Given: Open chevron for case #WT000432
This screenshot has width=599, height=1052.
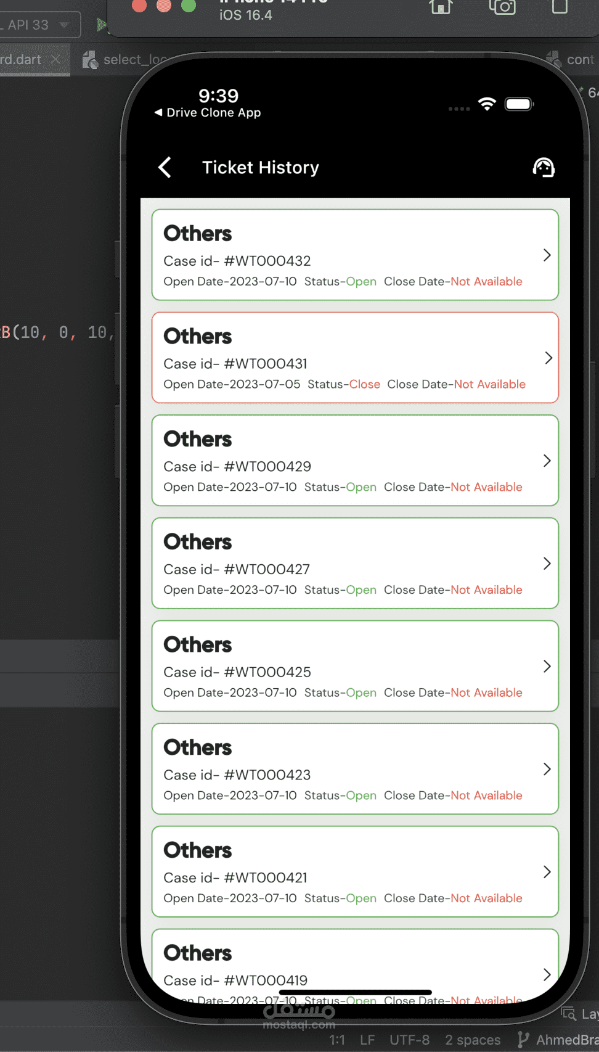Looking at the screenshot, I should pos(547,255).
